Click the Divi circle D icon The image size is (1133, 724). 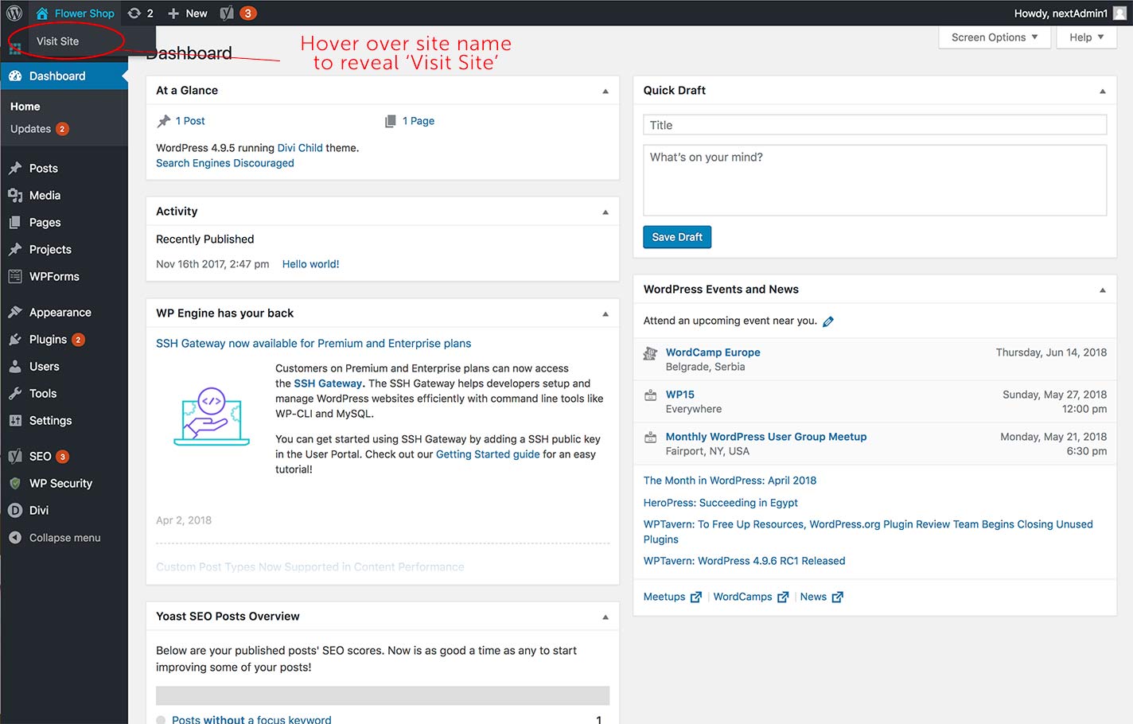(15, 510)
